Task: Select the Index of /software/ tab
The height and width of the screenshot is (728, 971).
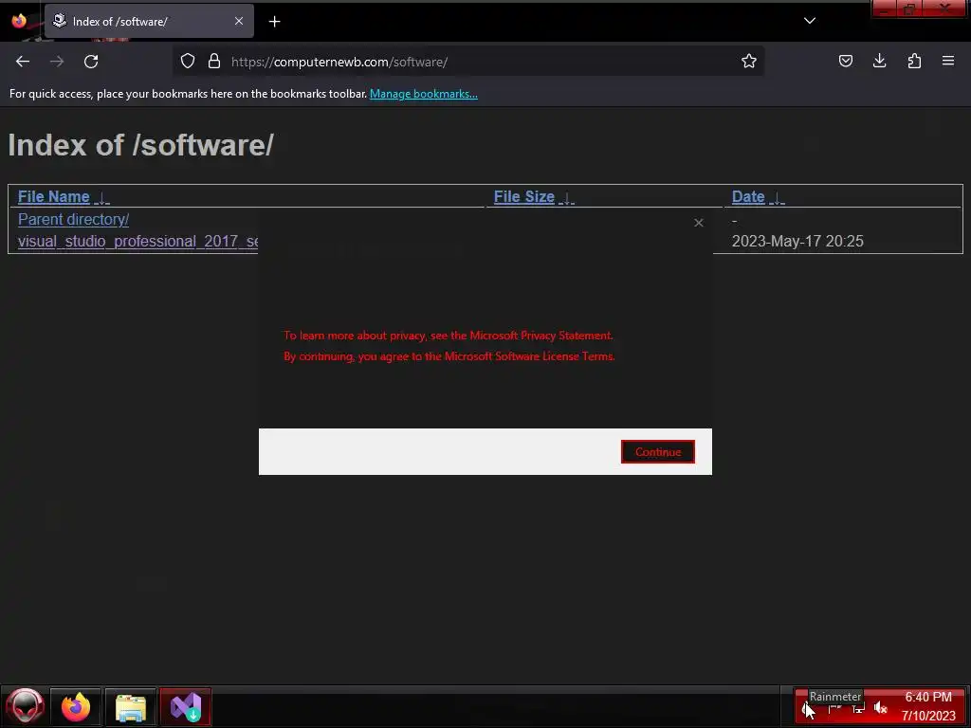Action: point(149,21)
